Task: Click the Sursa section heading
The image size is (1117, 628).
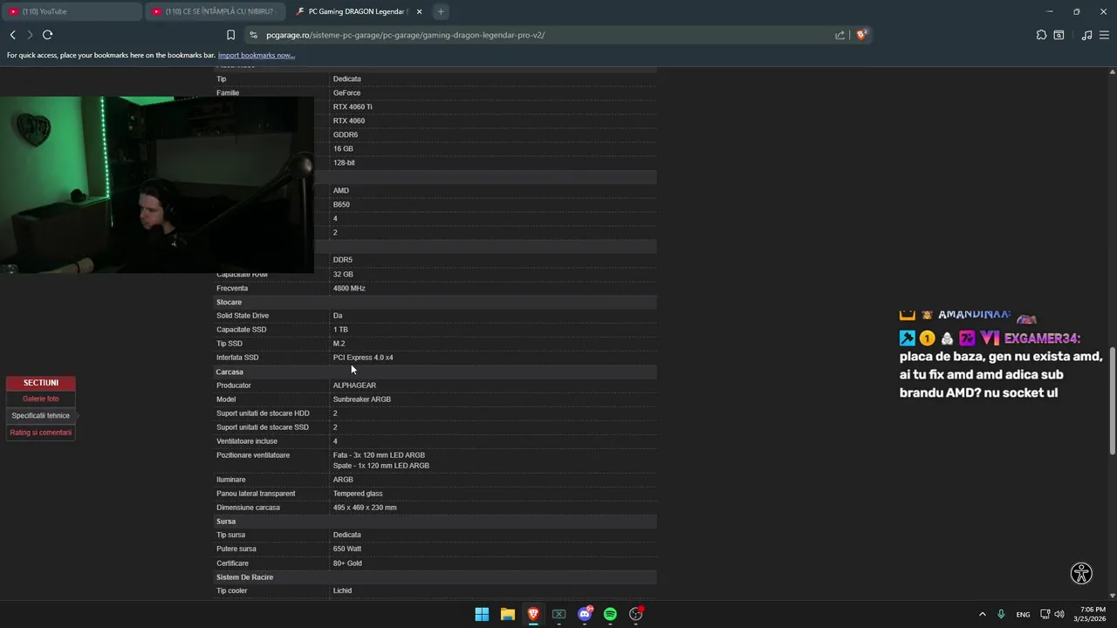Action: (x=226, y=522)
